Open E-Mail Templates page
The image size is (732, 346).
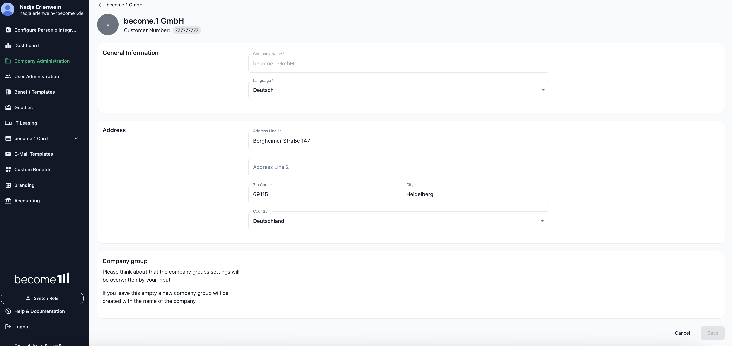tap(34, 154)
